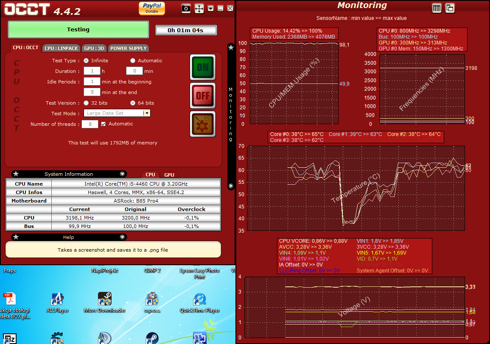
Task: Click the Duration minutes field
Action: coord(134,71)
